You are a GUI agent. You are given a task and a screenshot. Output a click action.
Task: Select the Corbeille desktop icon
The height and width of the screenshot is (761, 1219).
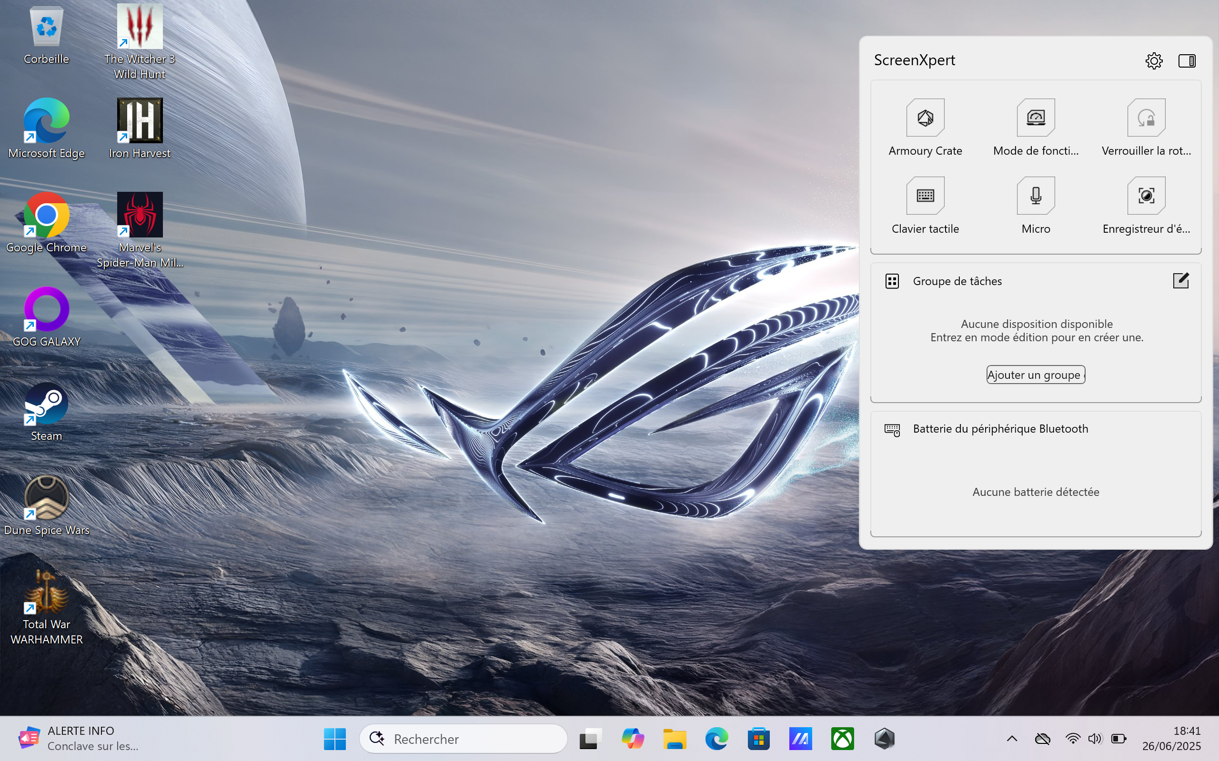point(46,35)
